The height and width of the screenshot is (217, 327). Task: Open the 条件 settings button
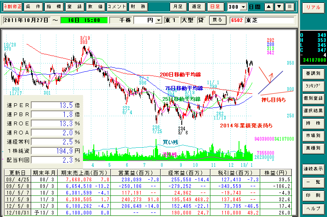[33, 7]
